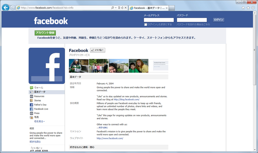Screen dimensions: 258x153
Task: Open the http://blog.facebook.com/ link
Action: (x=127, y=99)
